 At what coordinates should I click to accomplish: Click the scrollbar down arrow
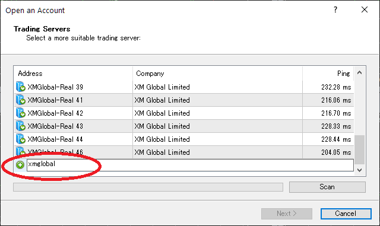pyautogui.click(x=360, y=170)
